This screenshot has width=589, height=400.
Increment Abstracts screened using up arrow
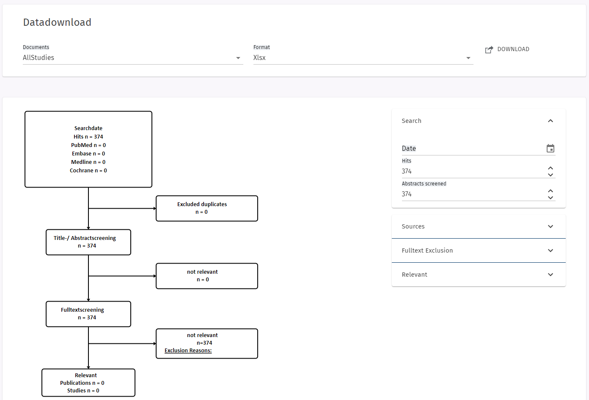550,191
